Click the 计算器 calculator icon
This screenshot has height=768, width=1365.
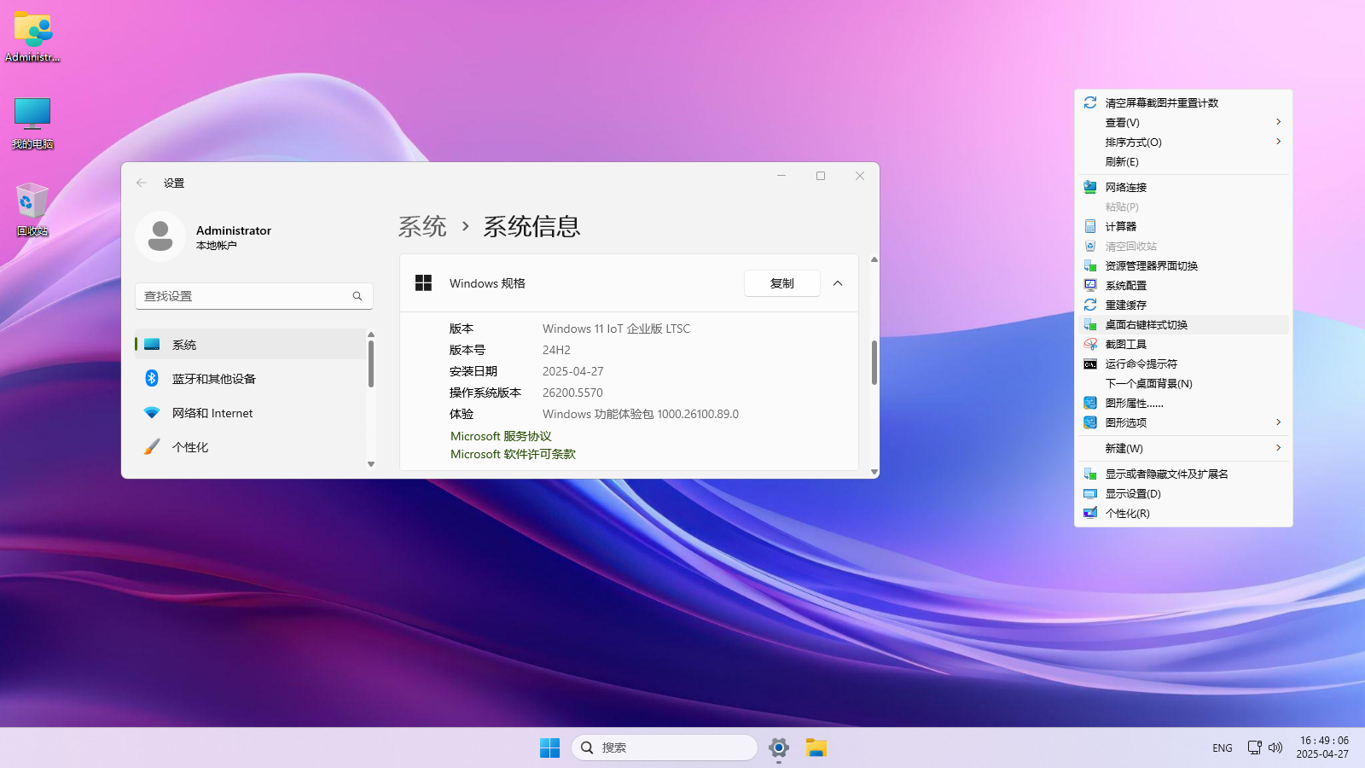(1090, 226)
